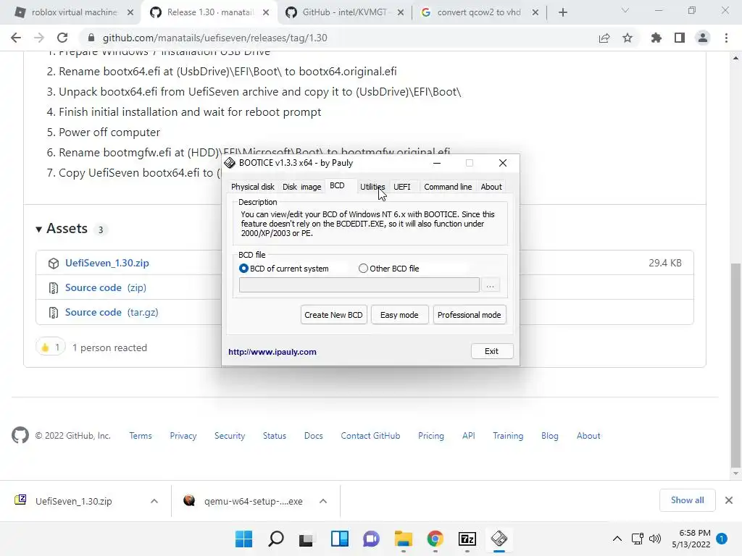The height and width of the screenshot is (556, 742).
Task: Toggle the Chrome side panel icon
Action: (x=680, y=38)
